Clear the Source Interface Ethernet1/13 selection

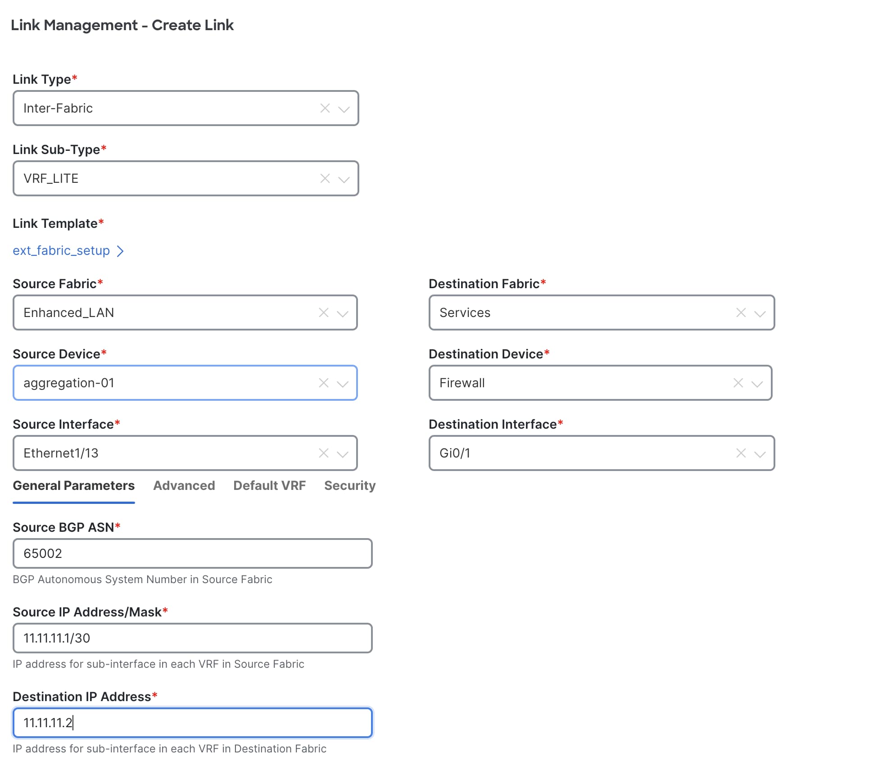(x=323, y=453)
